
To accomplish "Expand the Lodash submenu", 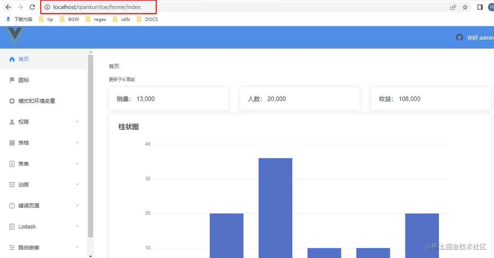I will (x=44, y=227).
